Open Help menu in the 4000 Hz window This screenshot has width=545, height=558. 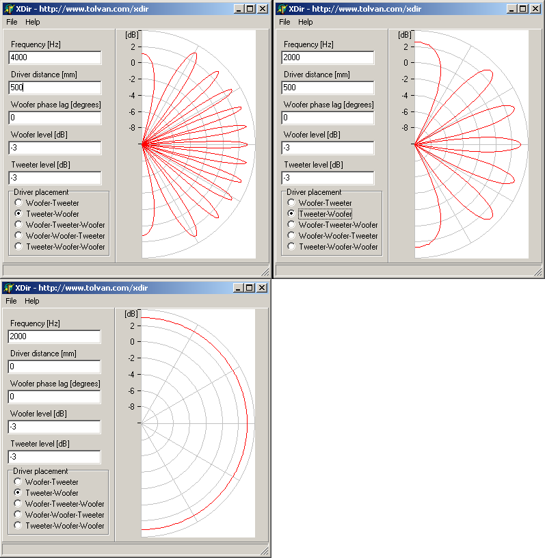tap(32, 22)
